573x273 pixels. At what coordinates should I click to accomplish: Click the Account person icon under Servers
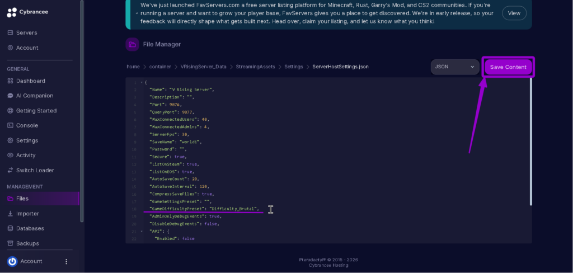click(10, 48)
